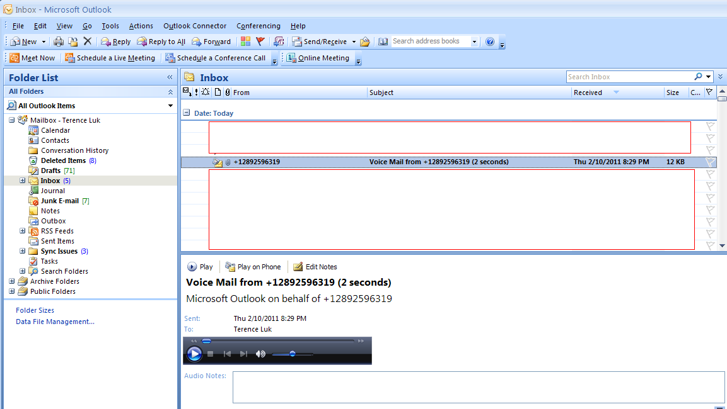The width and height of the screenshot is (727, 409).
Task: Click Reply to All
Action: (161, 42)
